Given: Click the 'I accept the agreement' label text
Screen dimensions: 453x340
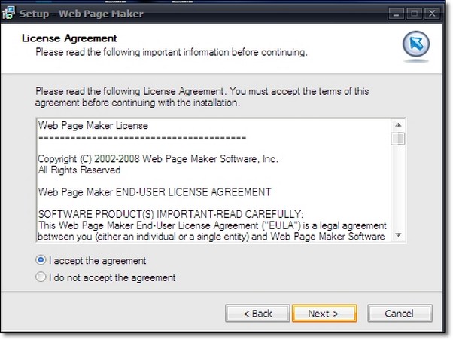Looking at the screenshot, I should [97, 260].
